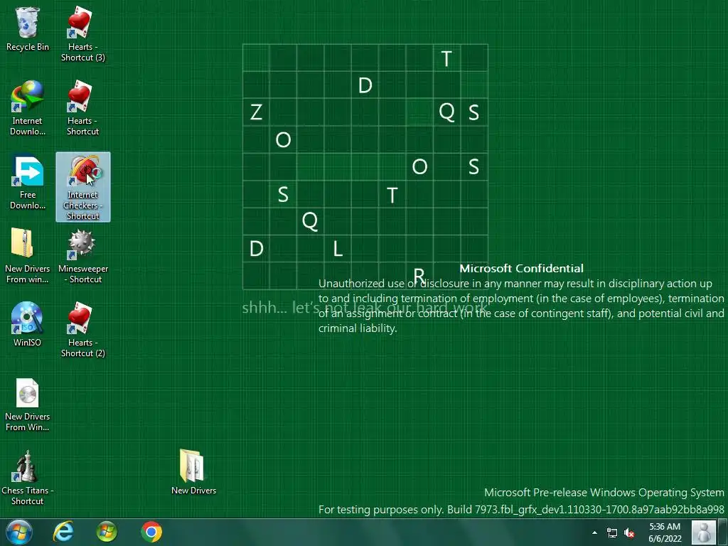Select the New Drivers folder
The width and height of the screenshot is (728, 546).
tap(193, 472)
